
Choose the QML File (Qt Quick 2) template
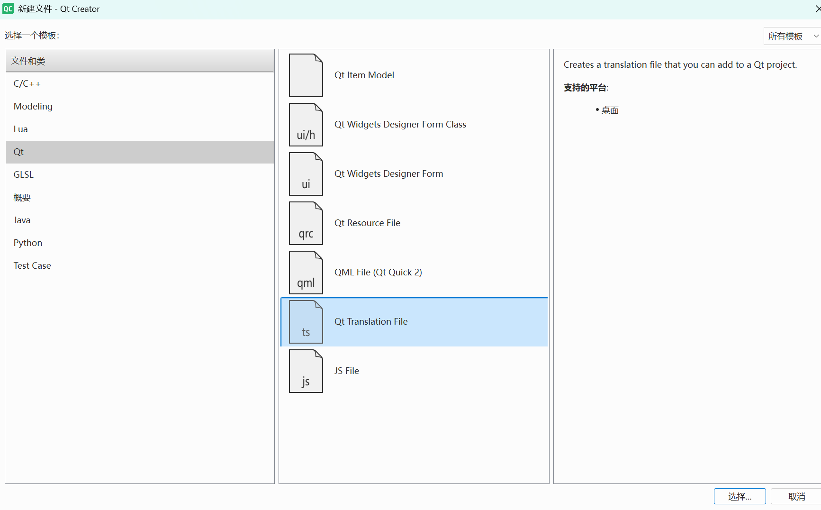(414, 273)
